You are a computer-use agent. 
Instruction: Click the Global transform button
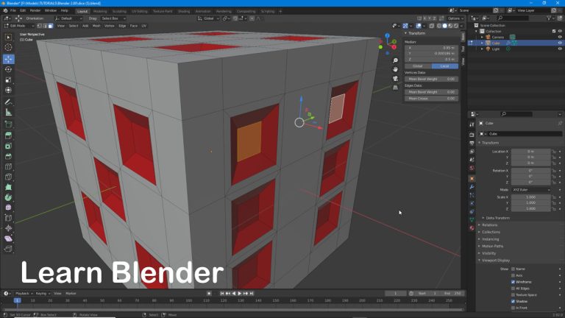pyautogui.click(x=417, y=66)
